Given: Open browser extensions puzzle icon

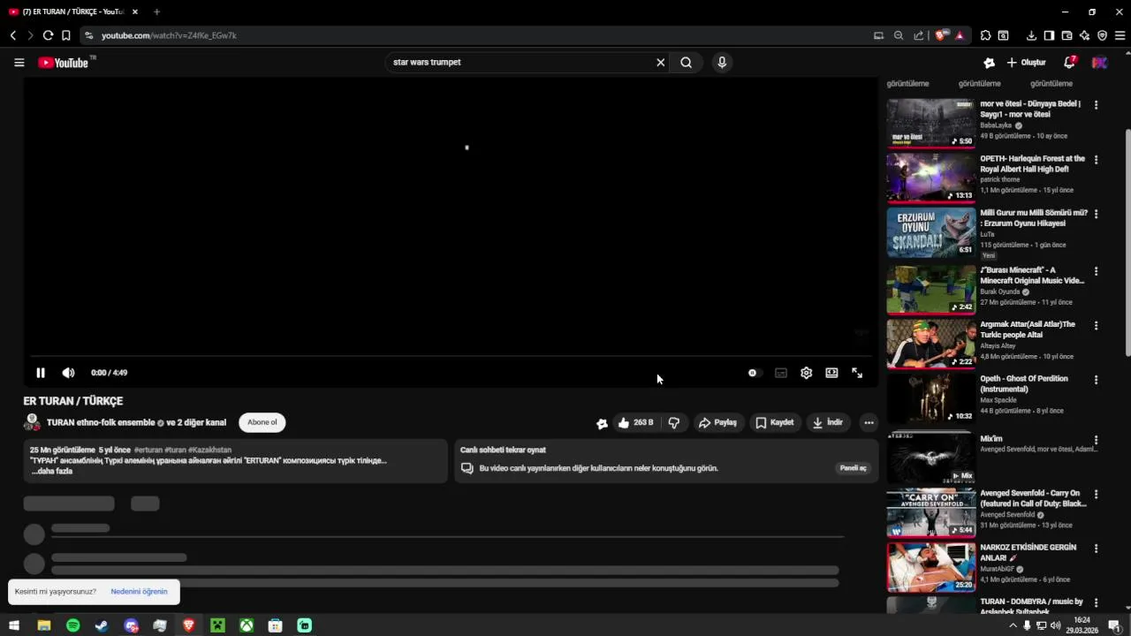Looking at the screenshot, I should 985,35.
